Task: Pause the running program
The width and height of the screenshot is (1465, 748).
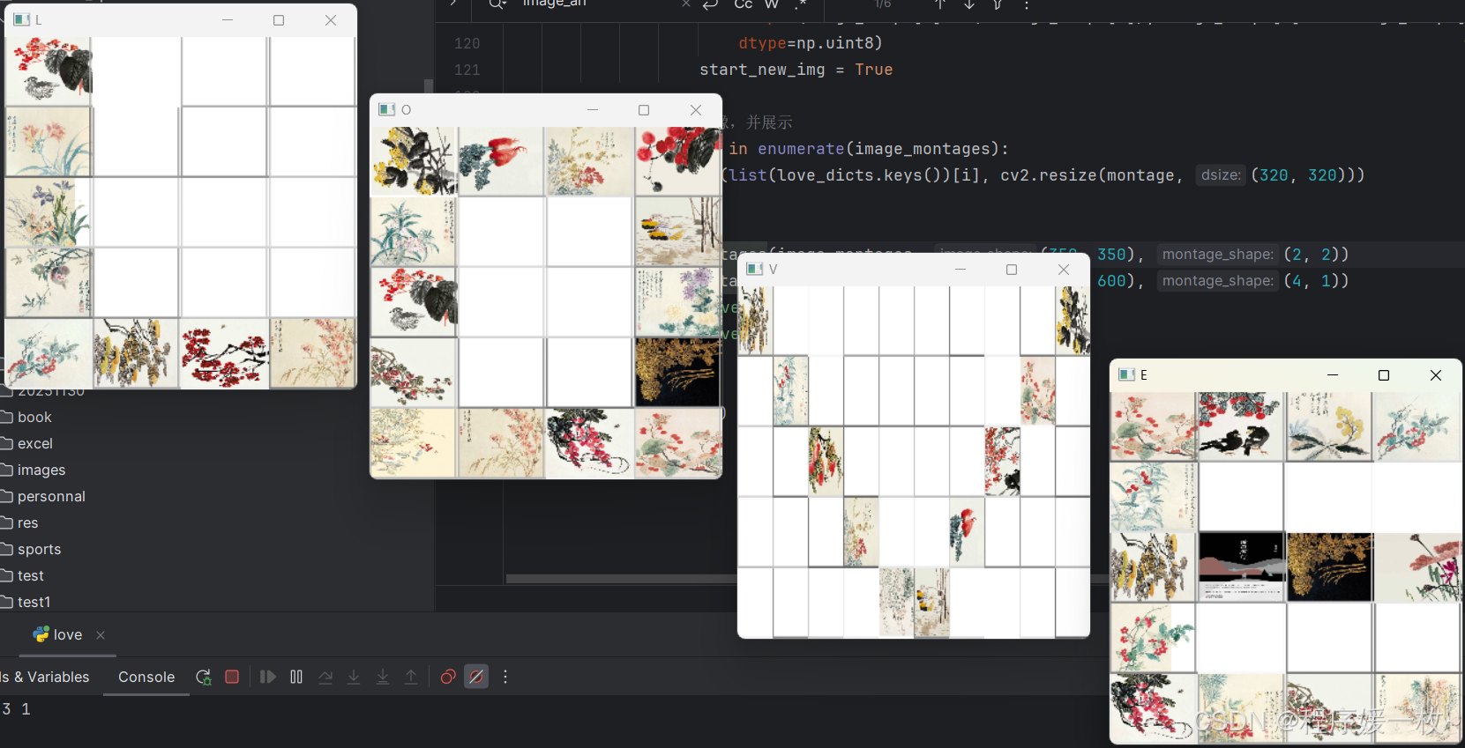Action: [296, 677]
